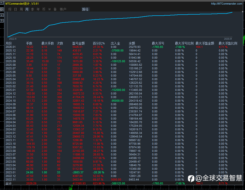
Task: Click the MTCommander统计 V3.61 title
Action: tap(22, 4)
